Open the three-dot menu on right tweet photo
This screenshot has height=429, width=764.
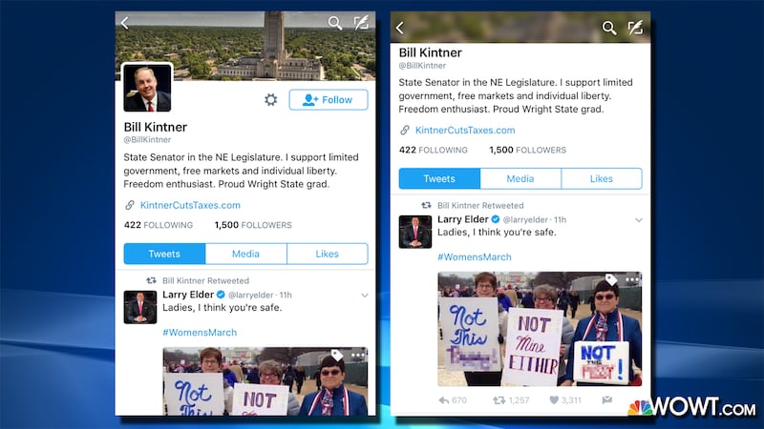tap(632, 279)
